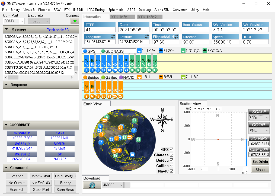Click Beidou satellite 19 badge in signal bar
The width and height of the screenshot is (275, 196).
click(x=98, y=96)
